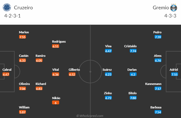Click player name Kannemann

[153, 84]
